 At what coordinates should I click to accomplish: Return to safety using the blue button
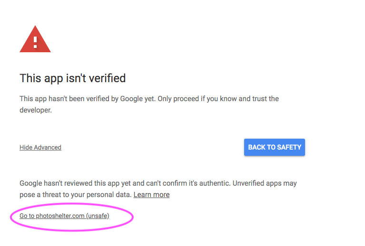[275, 147]
